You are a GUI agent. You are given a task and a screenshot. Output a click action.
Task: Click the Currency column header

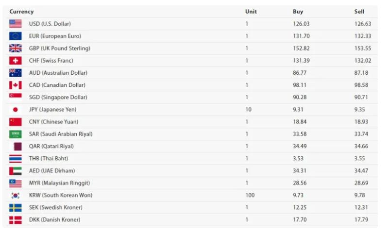21,12
